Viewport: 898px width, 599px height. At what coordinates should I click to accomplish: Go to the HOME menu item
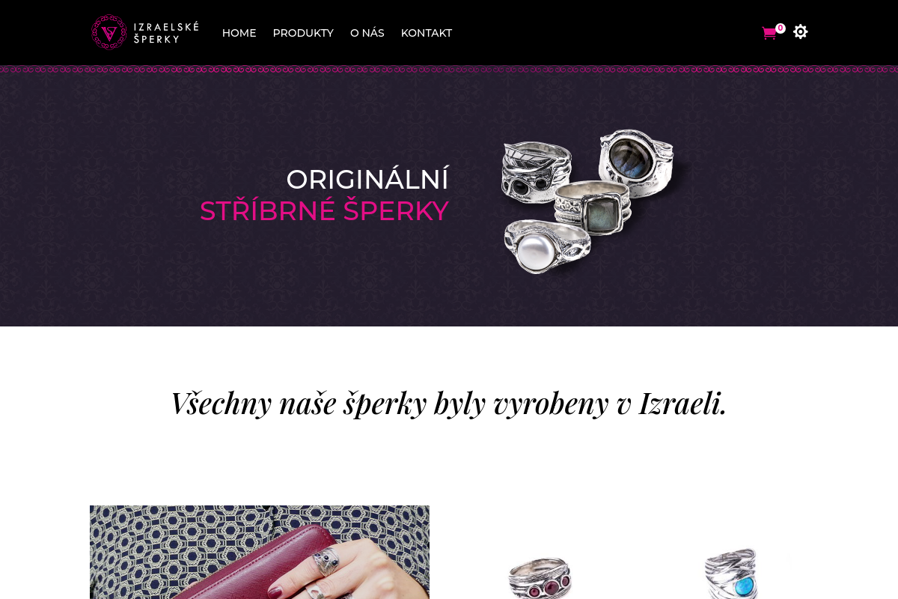coord(239,33)
